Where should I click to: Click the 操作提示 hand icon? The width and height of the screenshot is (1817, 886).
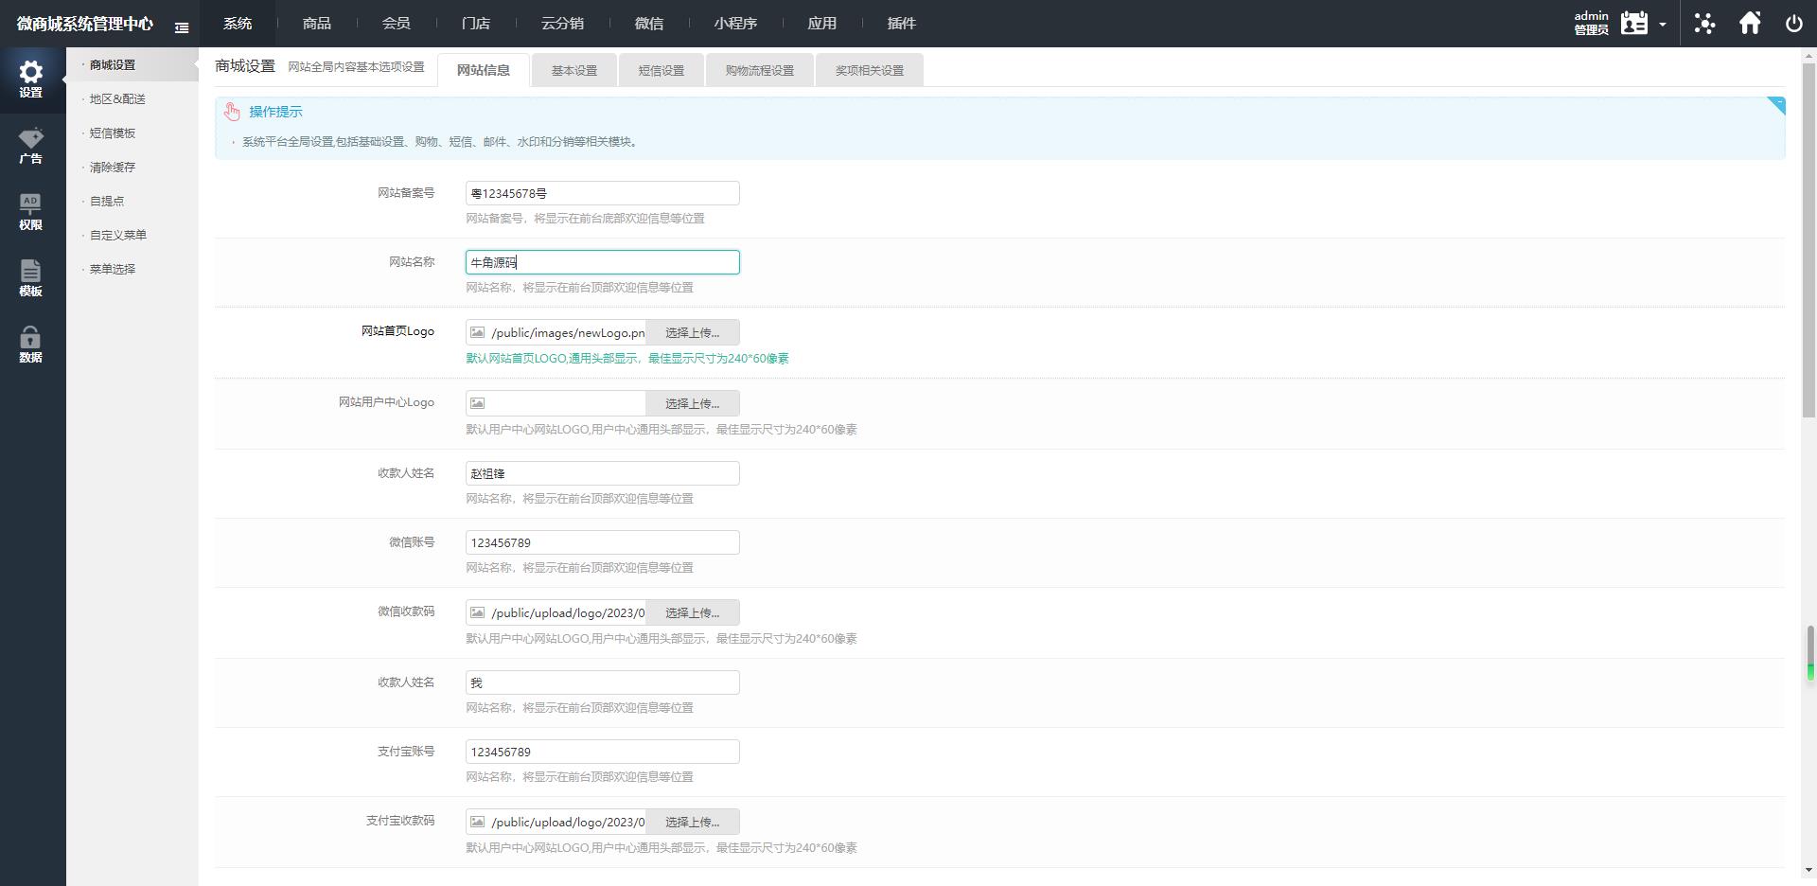[x=232, y=112]
